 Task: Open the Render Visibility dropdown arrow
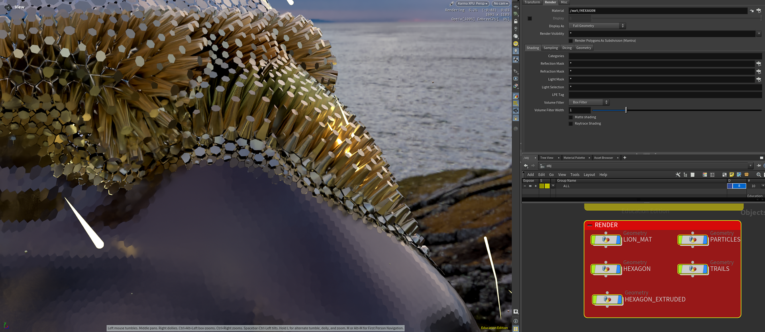pos(759,34)
